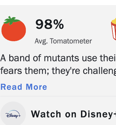Screen dimensions: 116x125
Task: Click the word "Tomatometer" under the score
Action: 71,41
